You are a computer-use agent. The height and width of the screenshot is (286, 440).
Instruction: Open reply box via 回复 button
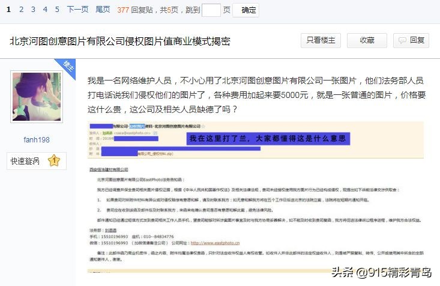pyautogui.click(x=411, y=40)
